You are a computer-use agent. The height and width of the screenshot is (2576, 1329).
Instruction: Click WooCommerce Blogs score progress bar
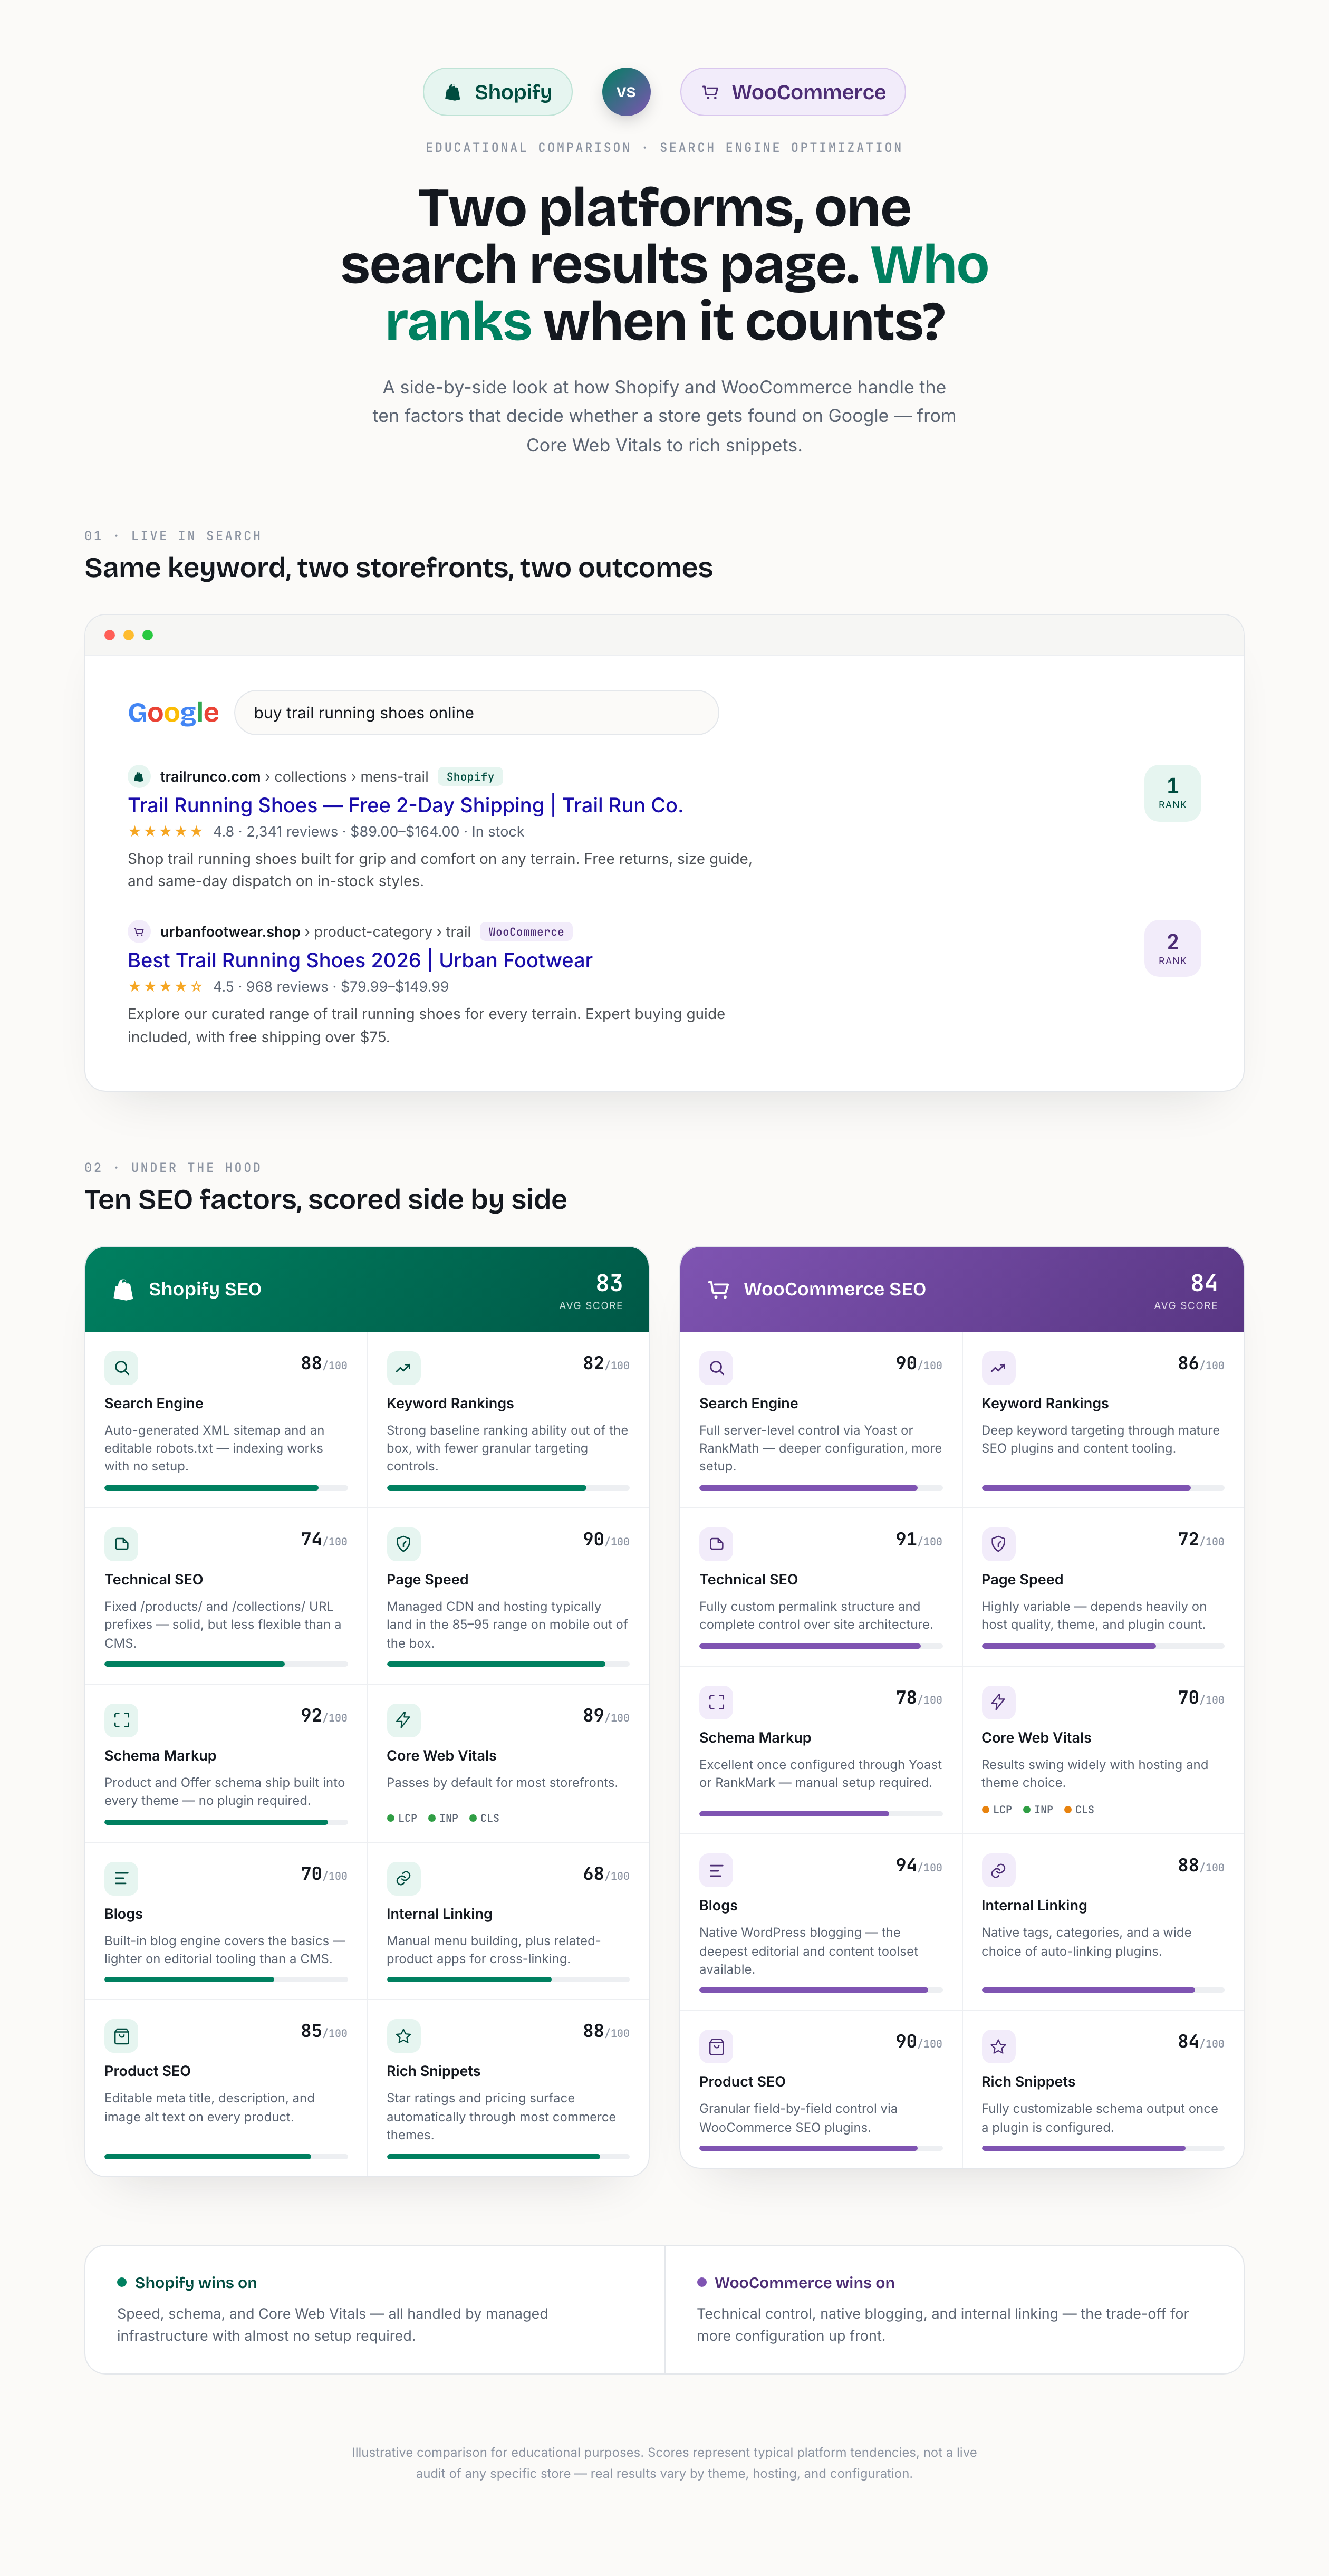coord(821,1990)
